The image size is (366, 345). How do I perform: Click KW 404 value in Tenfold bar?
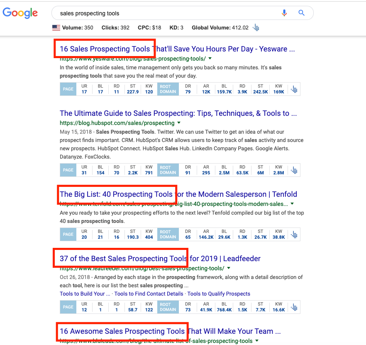point(149,237)
